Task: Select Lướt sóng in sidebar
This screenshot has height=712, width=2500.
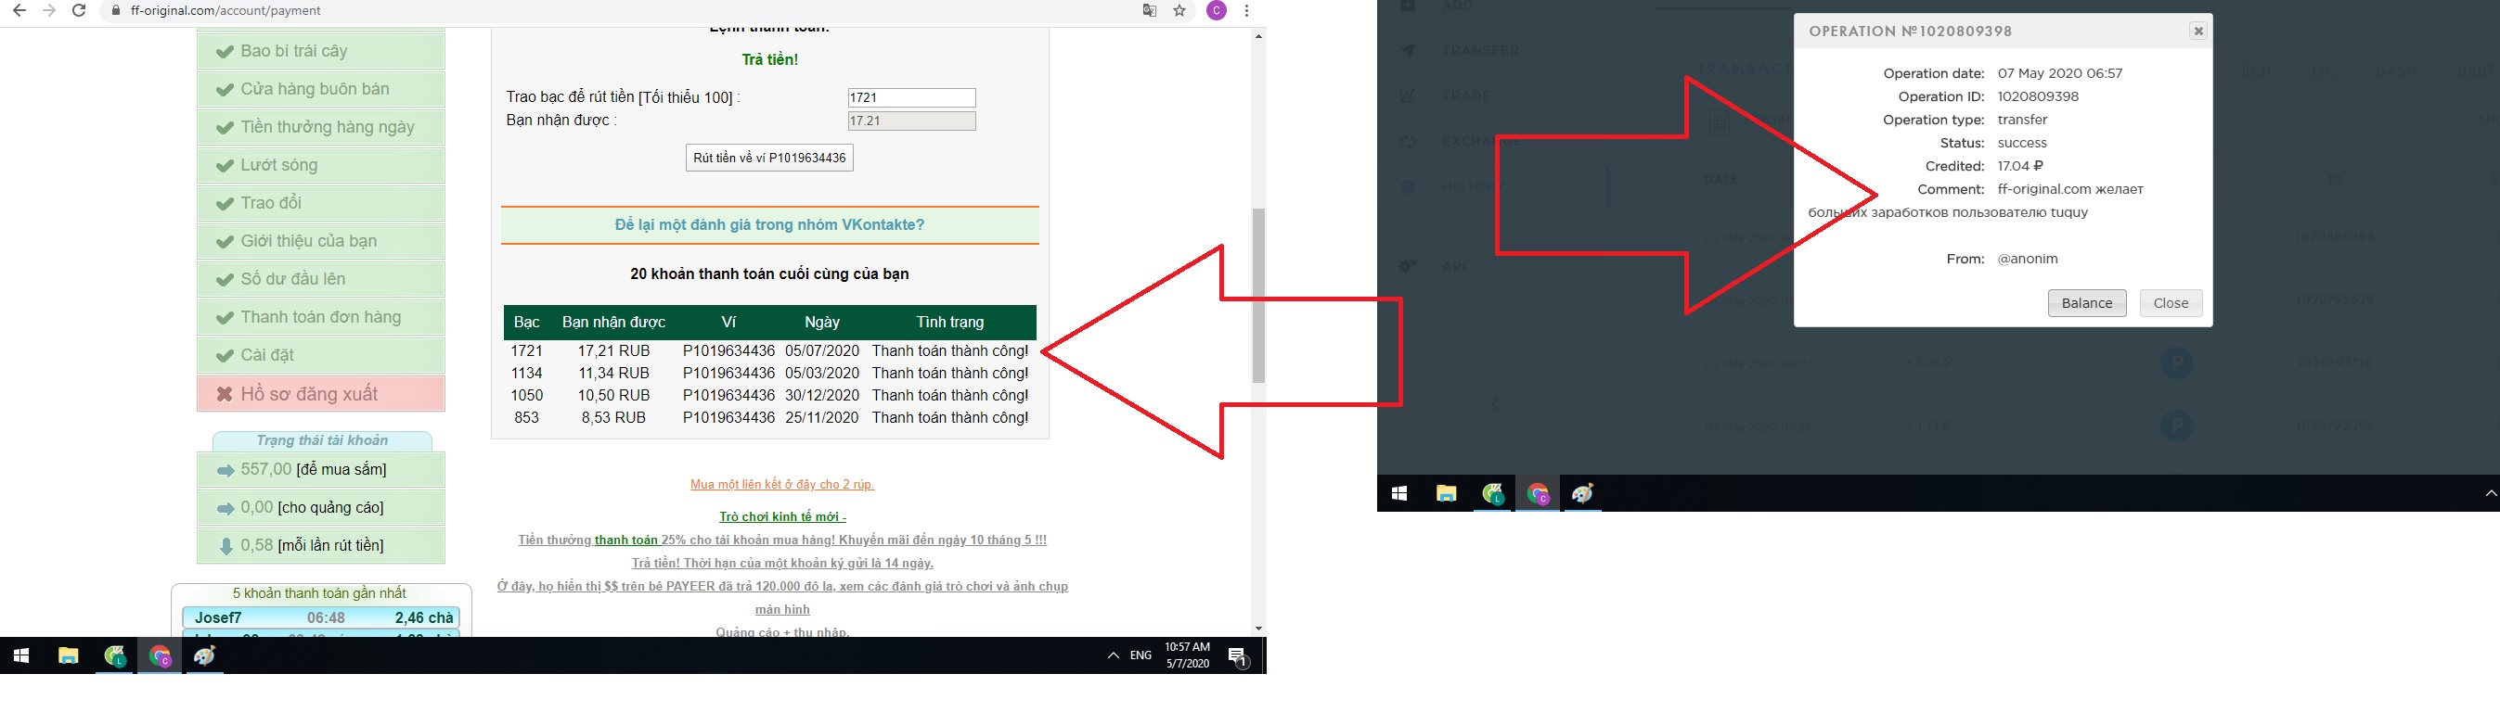Action: 321,165
